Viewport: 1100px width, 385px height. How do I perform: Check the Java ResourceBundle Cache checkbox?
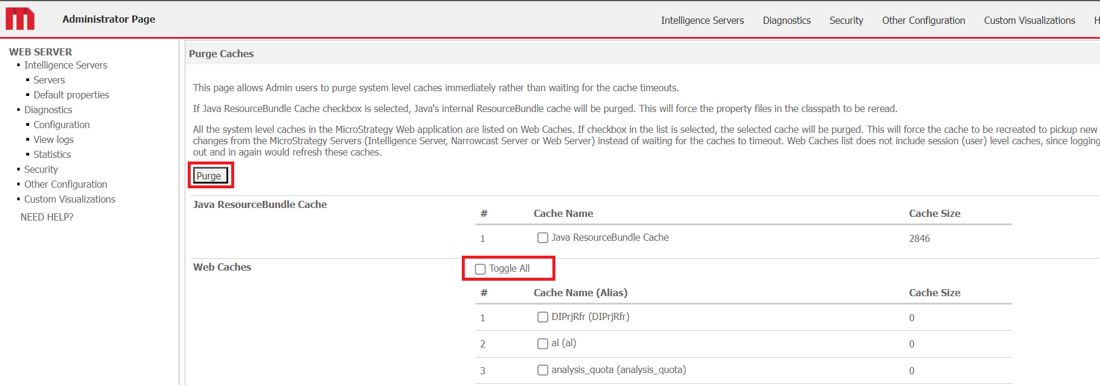click(x=542, y=237)
